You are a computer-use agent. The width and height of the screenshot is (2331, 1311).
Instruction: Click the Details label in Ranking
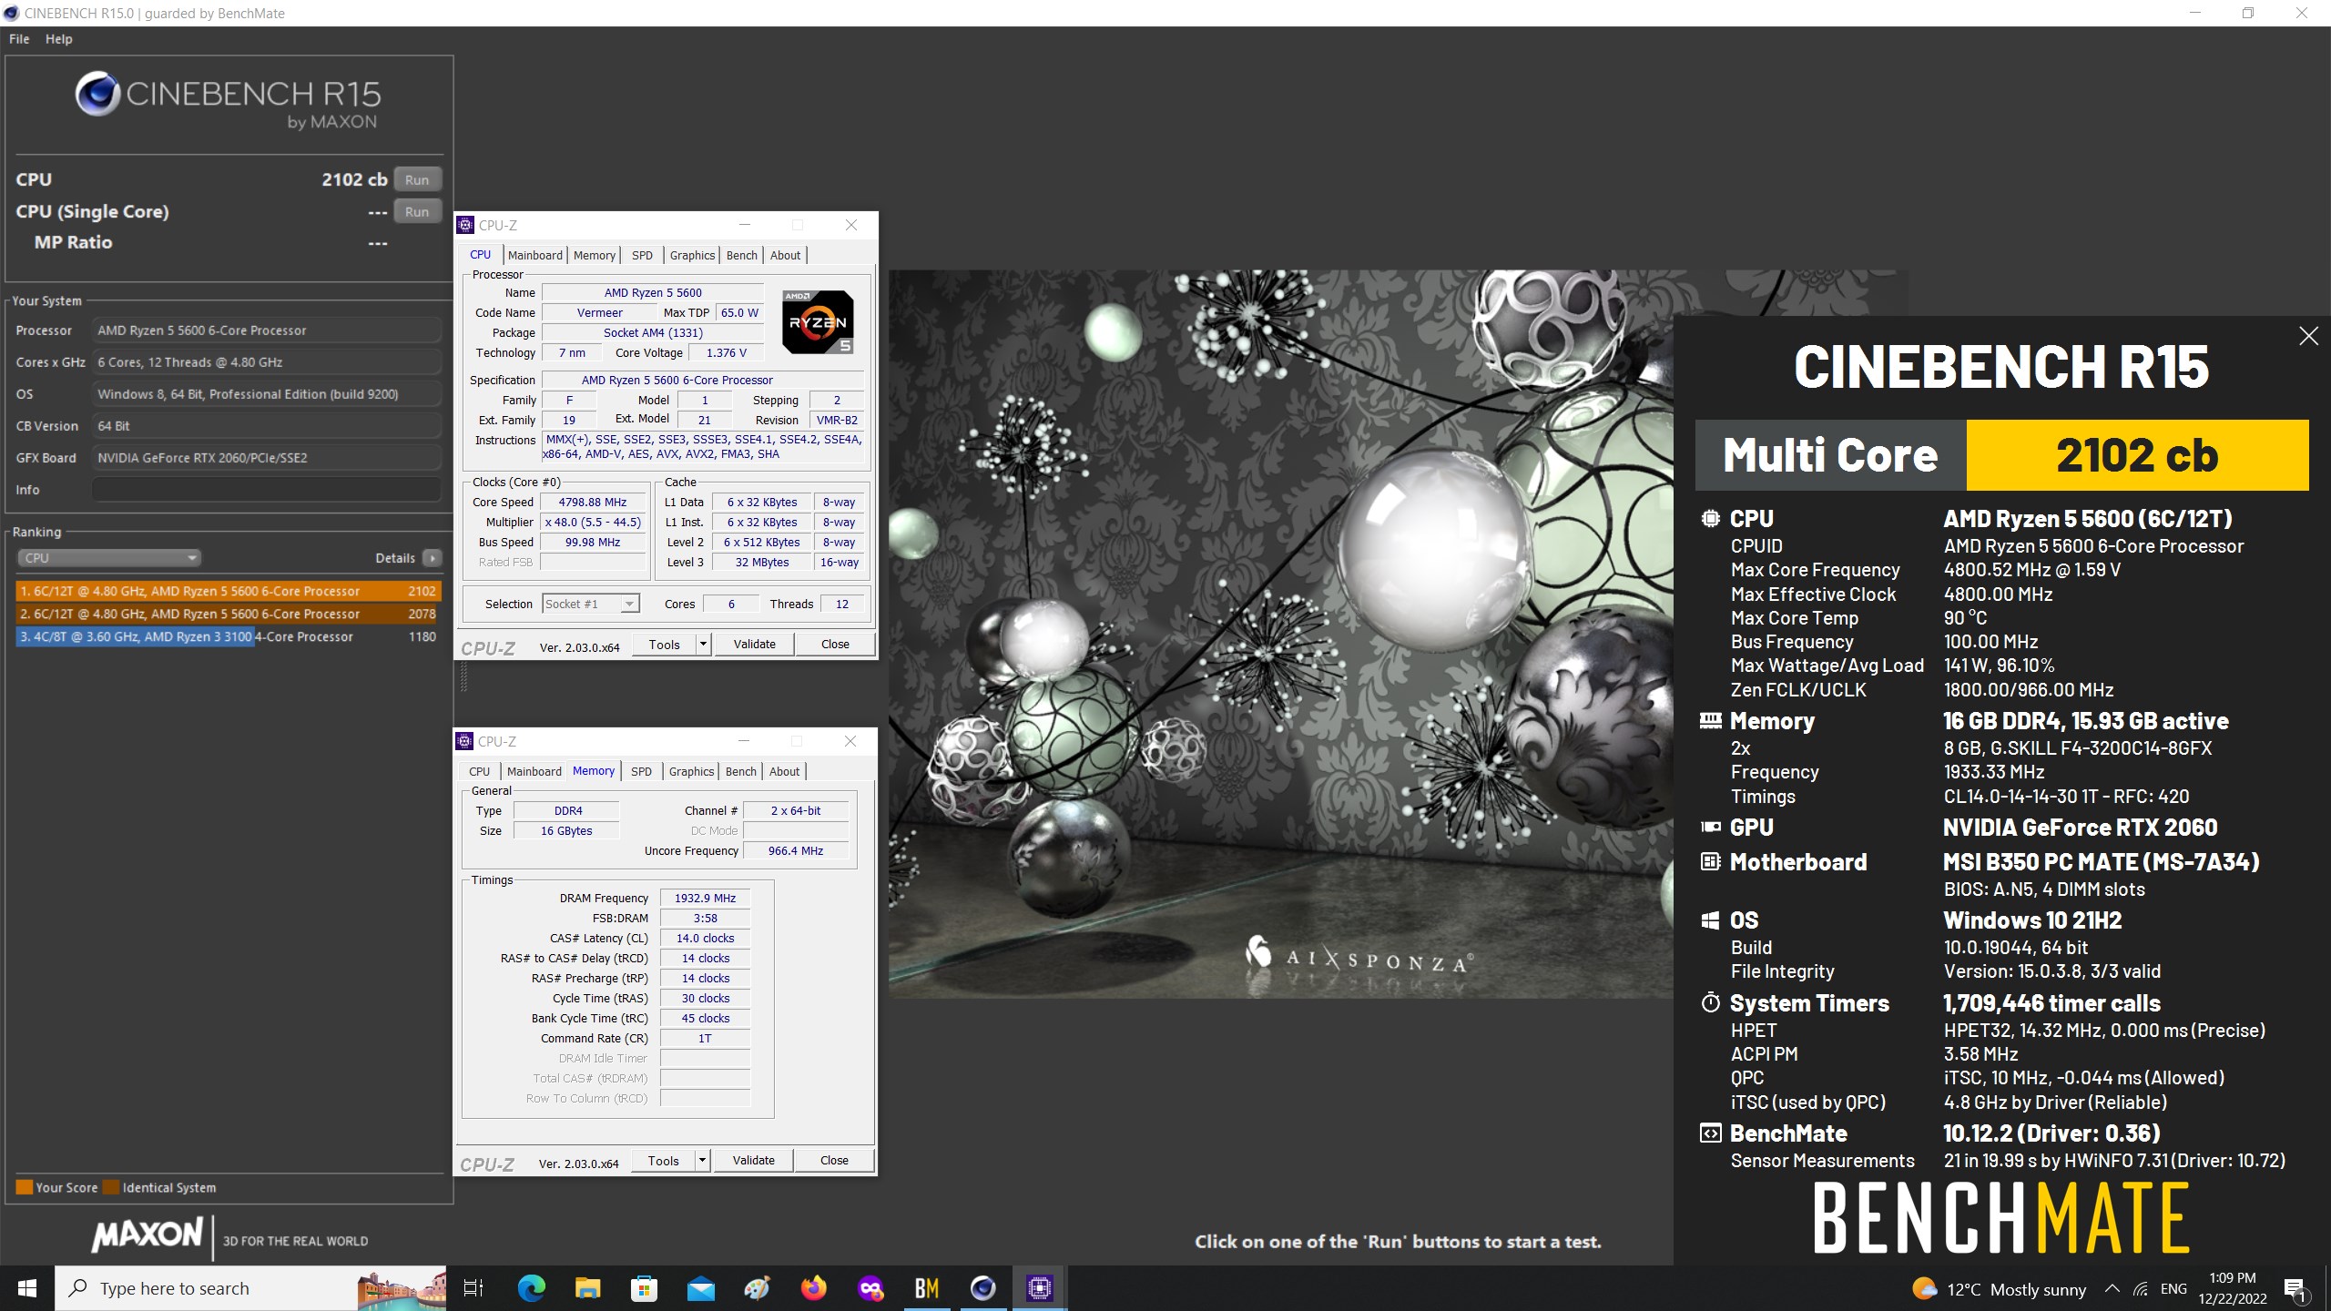(x=394, y=558)
